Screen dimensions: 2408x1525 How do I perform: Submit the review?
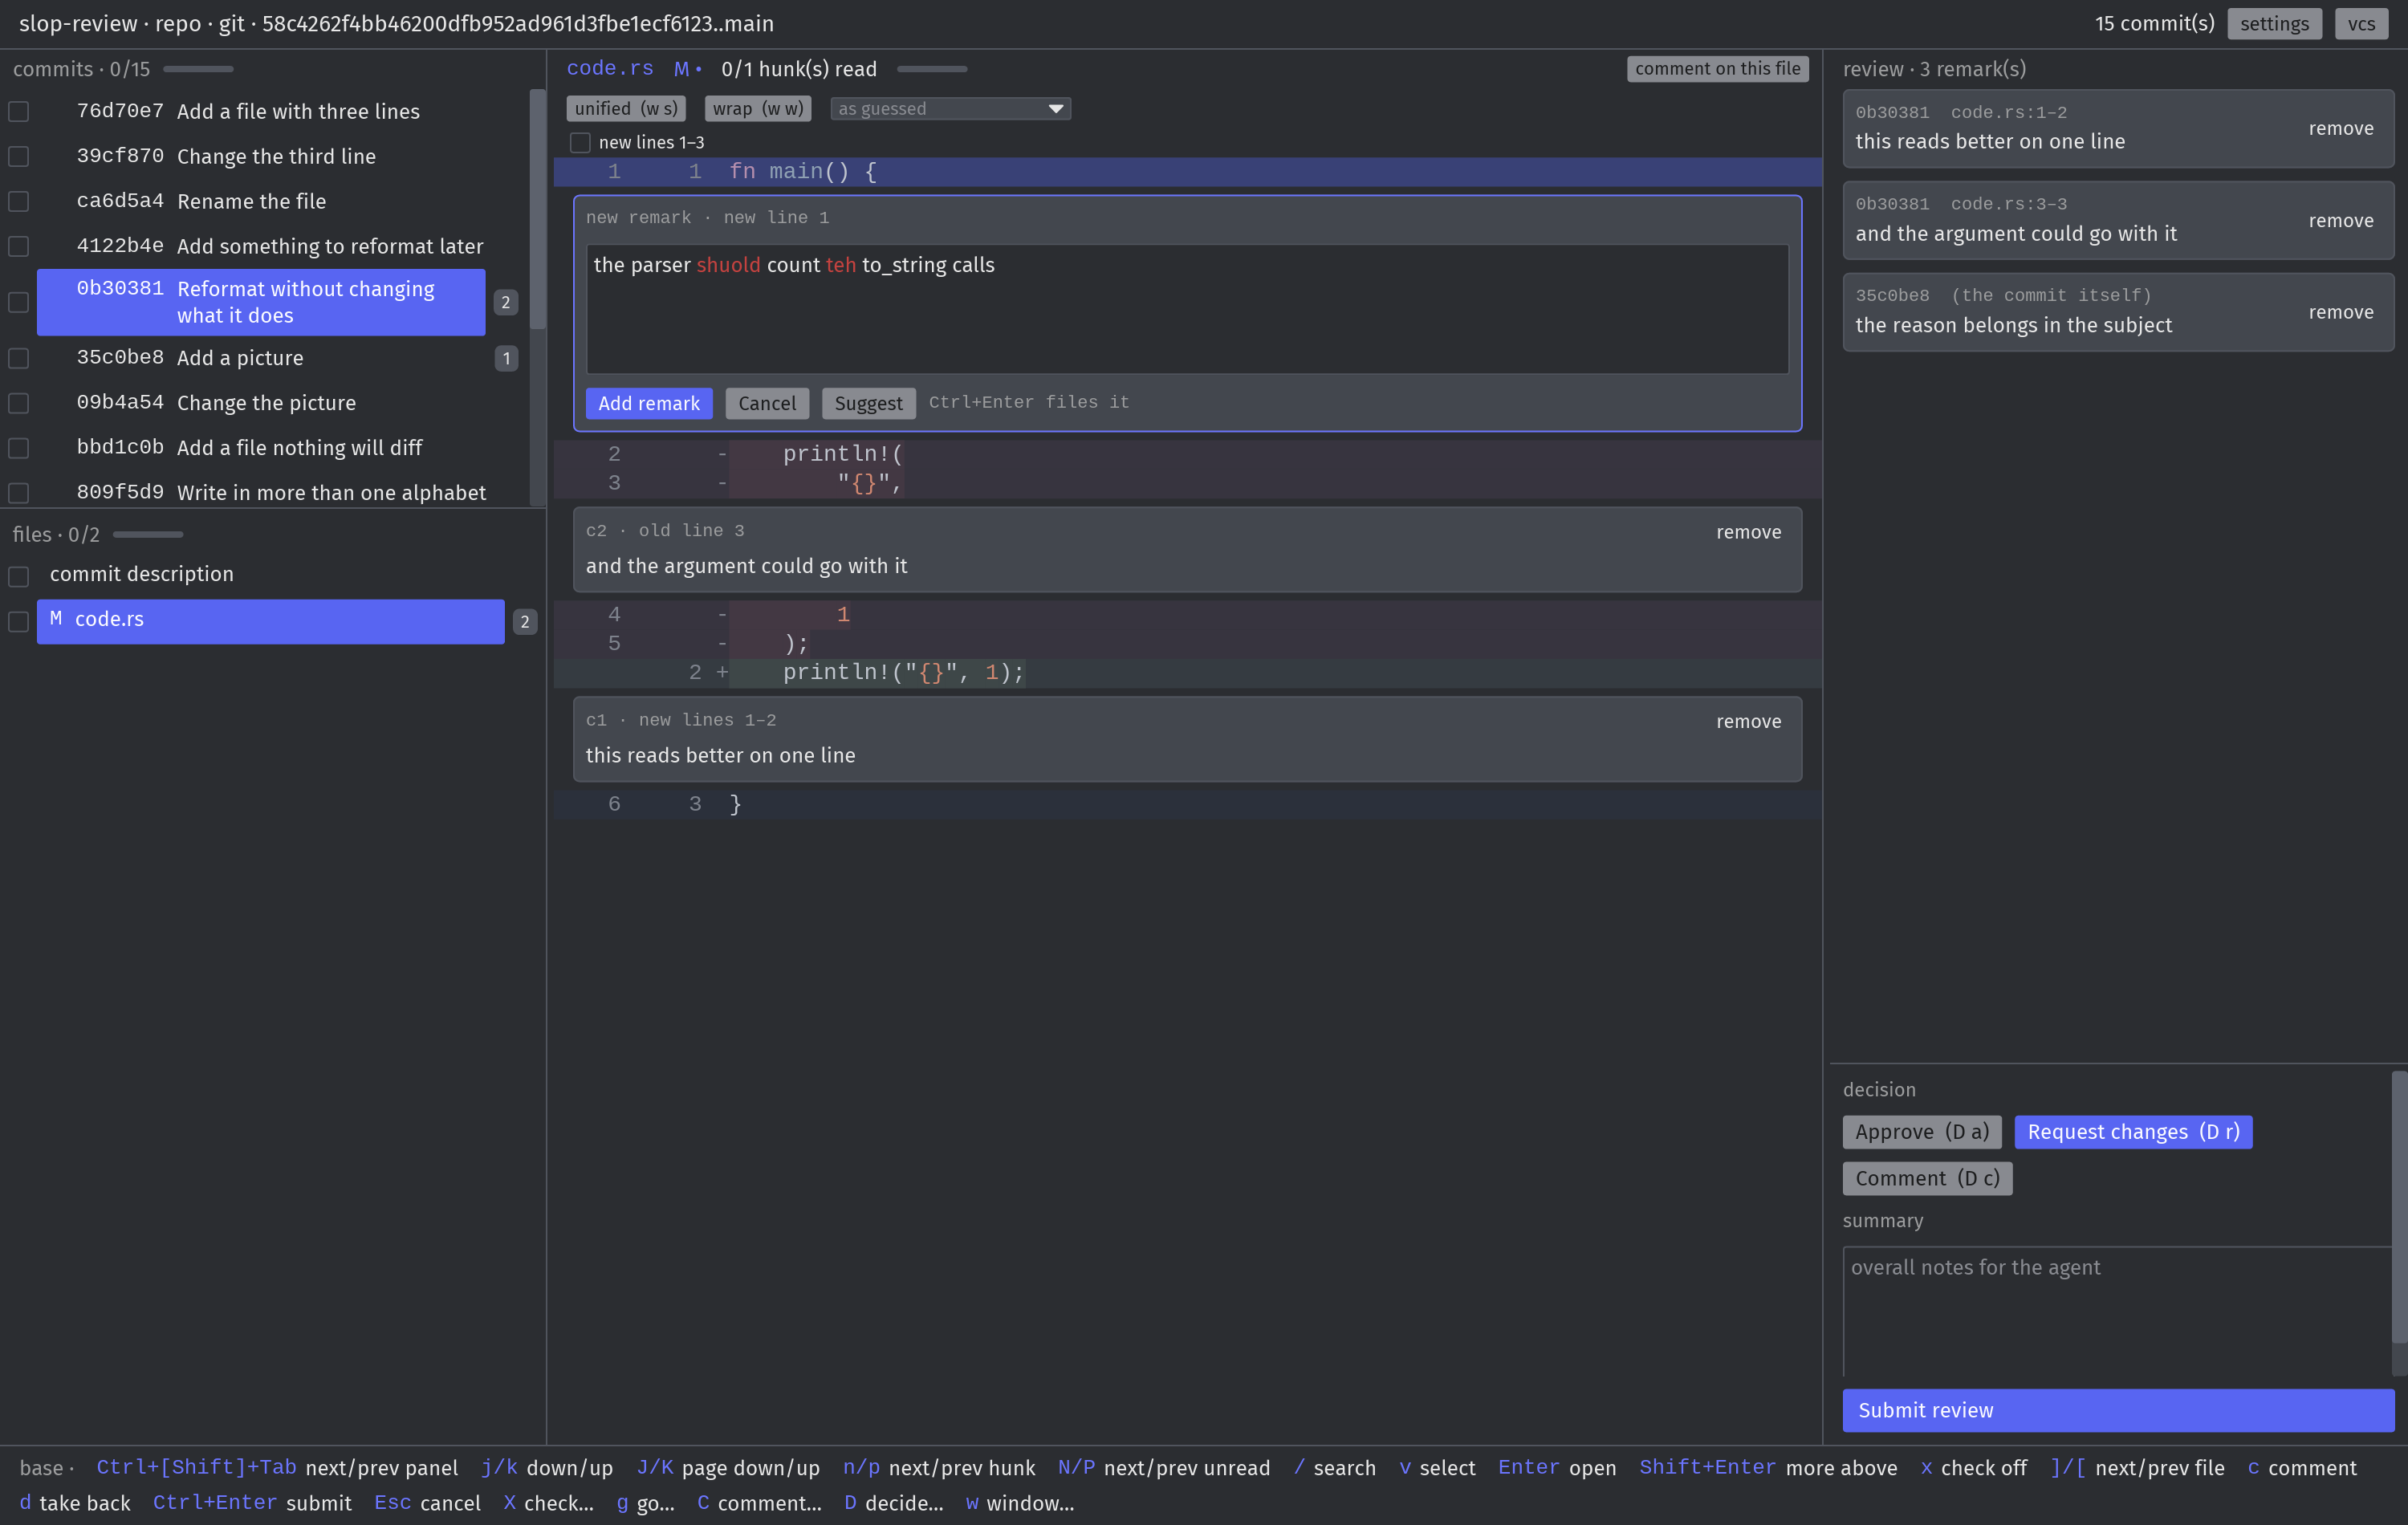(x=2118, y=1410)
